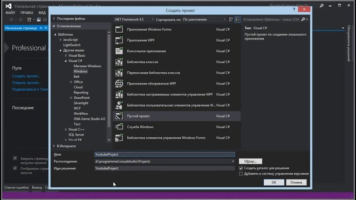Viewport: 356px width, 200px height.
Task: Open the File menu
Action: pos(10,13)
